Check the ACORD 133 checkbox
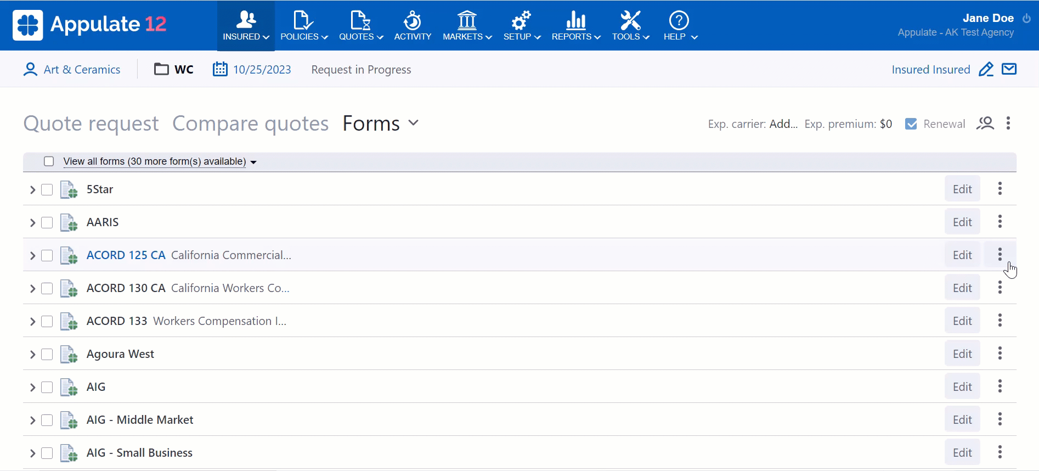The width and height of the screenshot is (1039, 471). 47,321
